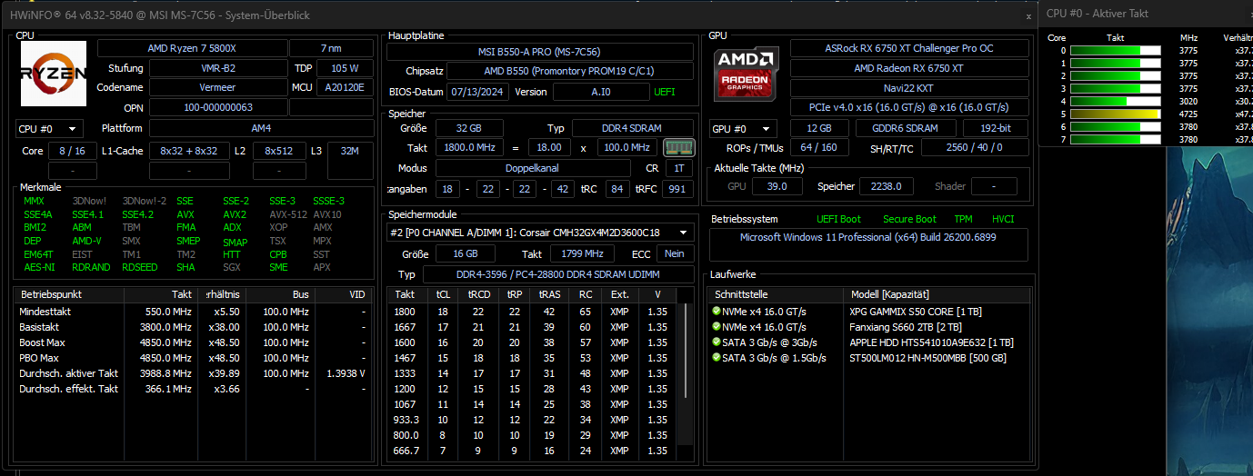Click status icon for XPG GAMMIX S50 drive
The height and width of the screenshot is (476, 1253).
coord(717,312)
